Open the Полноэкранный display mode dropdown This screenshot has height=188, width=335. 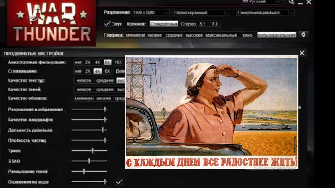click(201, 13)
